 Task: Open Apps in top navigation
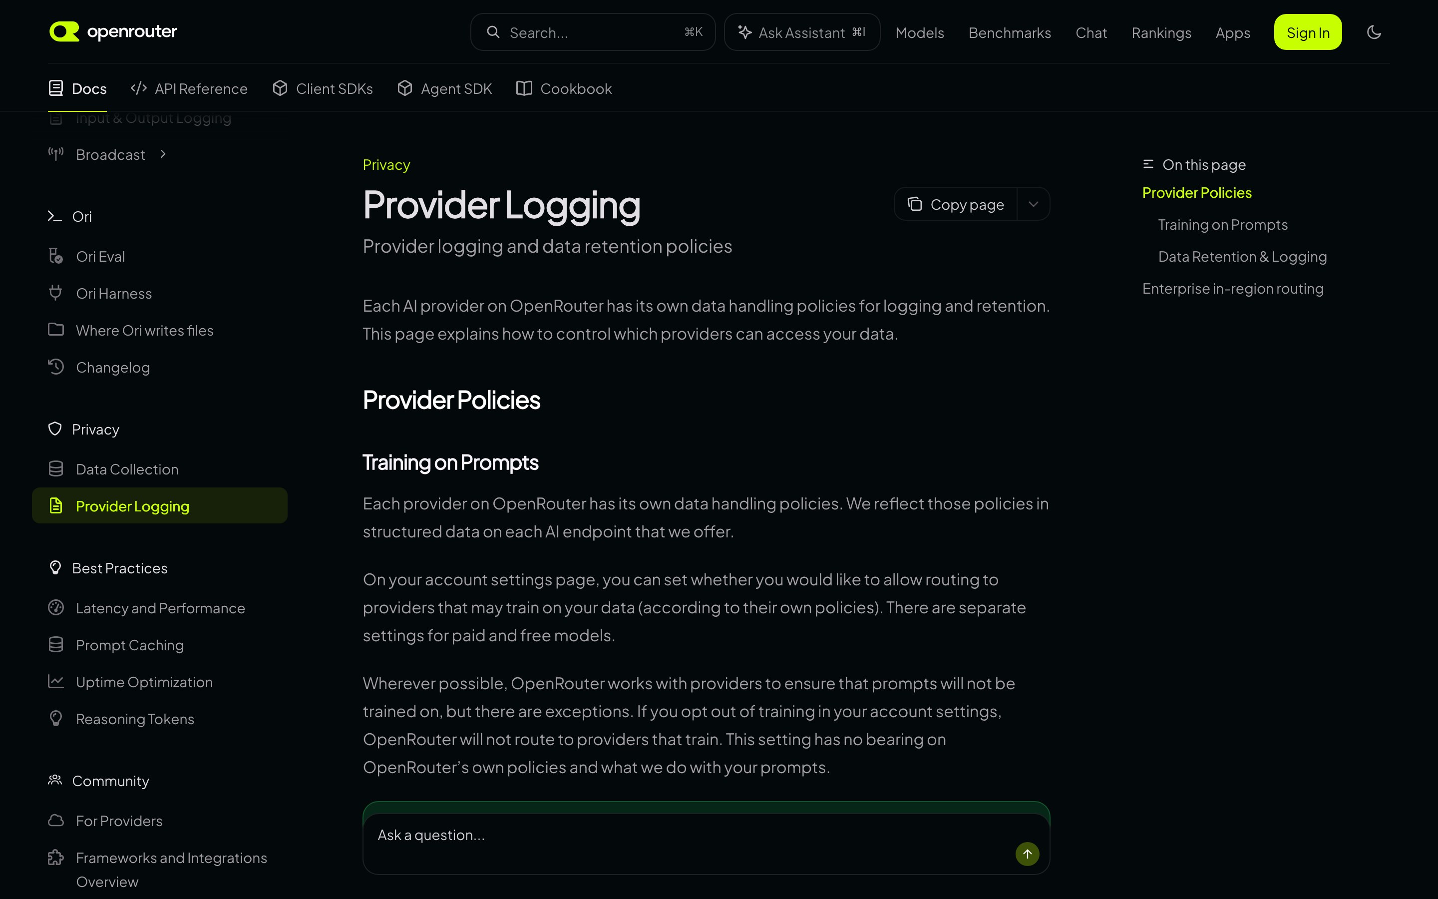click(1232, 32)
